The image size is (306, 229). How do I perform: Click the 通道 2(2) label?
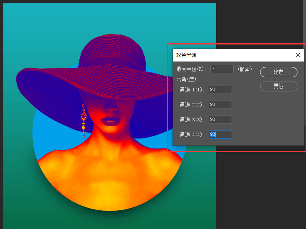192,105
